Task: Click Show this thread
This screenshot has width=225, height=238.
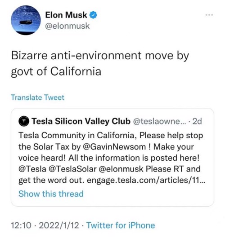Action: pos(51,194)
